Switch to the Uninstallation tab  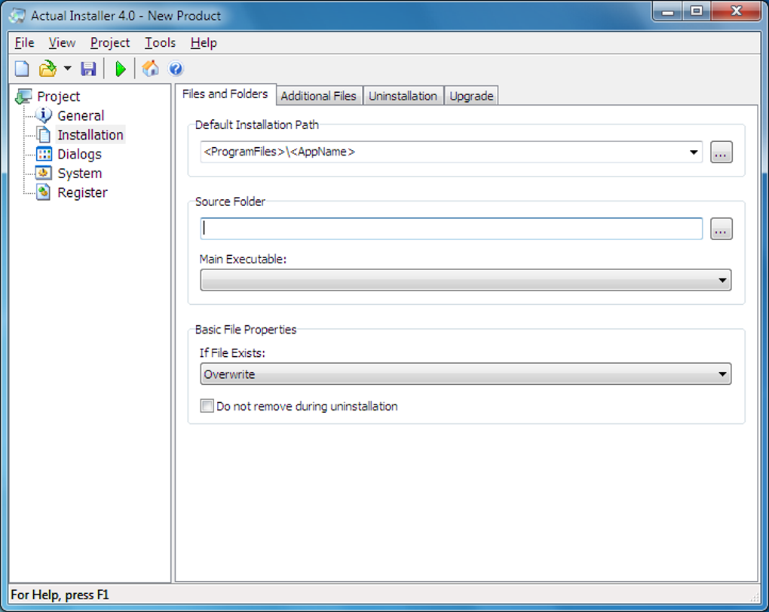point(403,95)
